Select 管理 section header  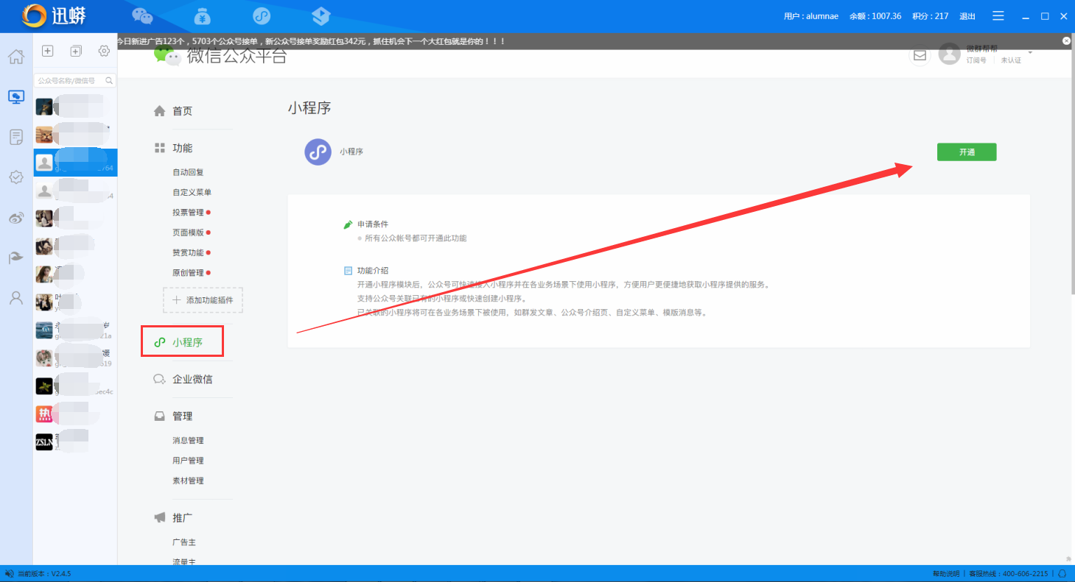coord(182,416)
